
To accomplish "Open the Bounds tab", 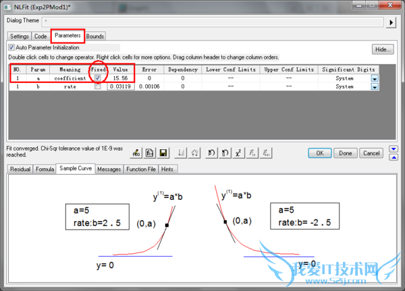I will click(95, 36).
